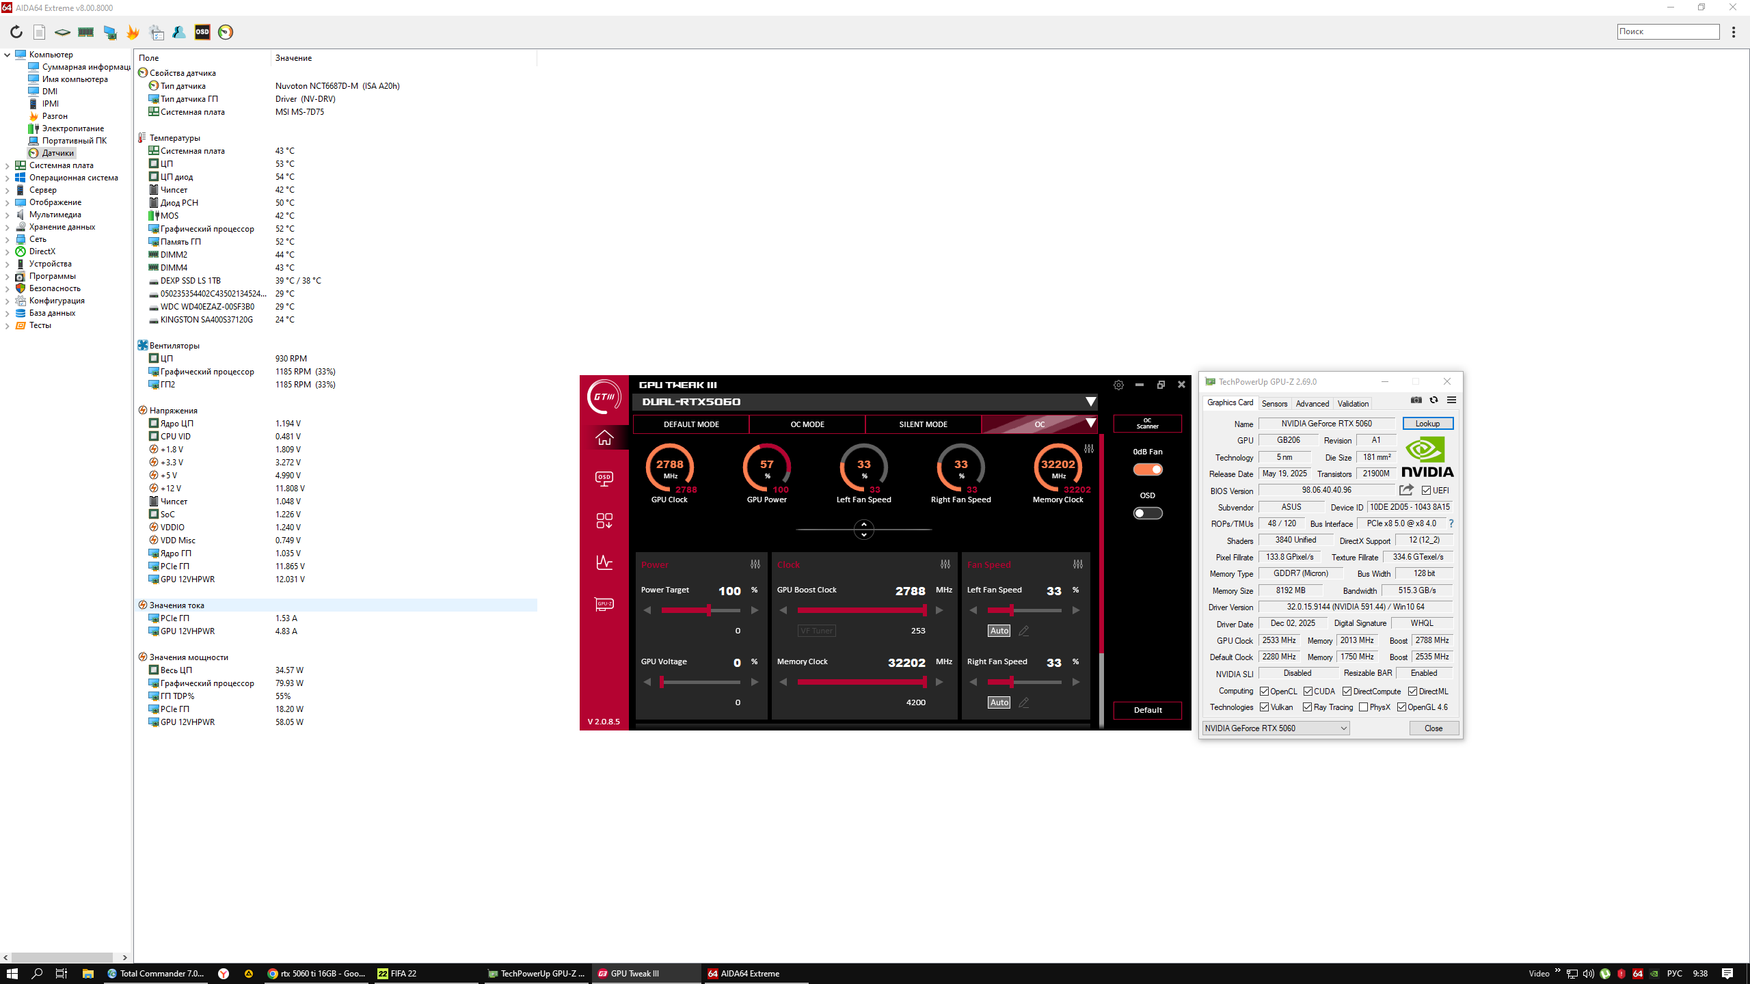
Task: Toggle the 0dB Fan switch
Action: tap(1148, 469)
